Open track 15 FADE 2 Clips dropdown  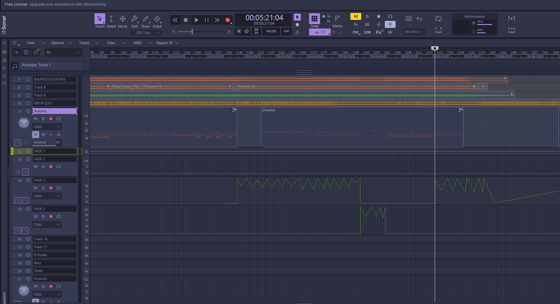point(47,224)
